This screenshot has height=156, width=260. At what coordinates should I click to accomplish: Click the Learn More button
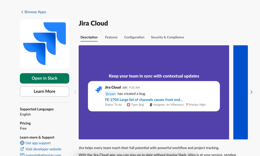click(45, 91)
